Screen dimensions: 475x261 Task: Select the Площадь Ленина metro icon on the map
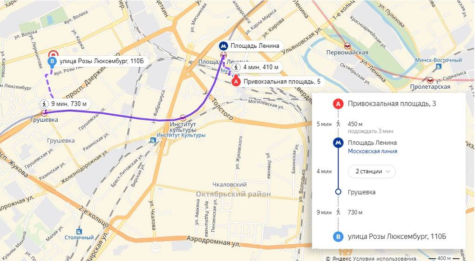(224, 46)
